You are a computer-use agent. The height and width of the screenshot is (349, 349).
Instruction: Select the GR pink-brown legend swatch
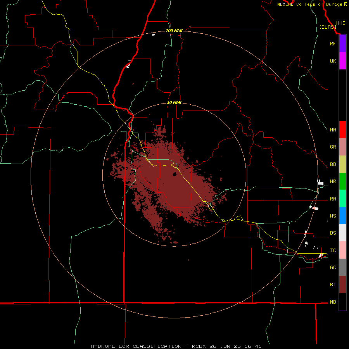(x=342, y=147)
